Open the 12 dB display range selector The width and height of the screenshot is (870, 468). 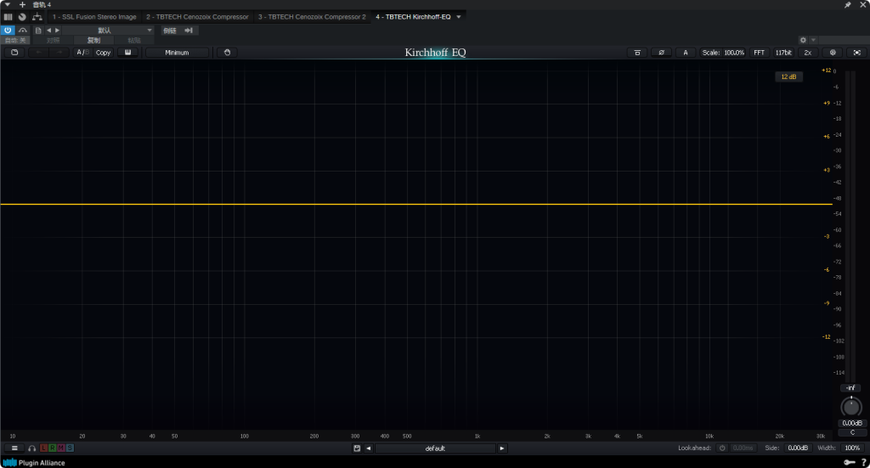coord(788,76)
